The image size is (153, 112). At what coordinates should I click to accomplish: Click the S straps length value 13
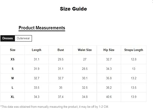point(134,69)
